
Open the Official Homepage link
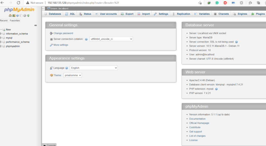coord(199,123)
